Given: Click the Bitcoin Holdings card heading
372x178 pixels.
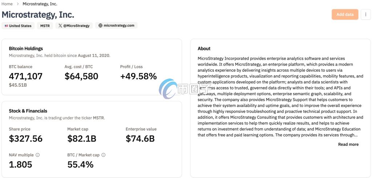Looking at the screenshot, I should (x=26, y=49).
